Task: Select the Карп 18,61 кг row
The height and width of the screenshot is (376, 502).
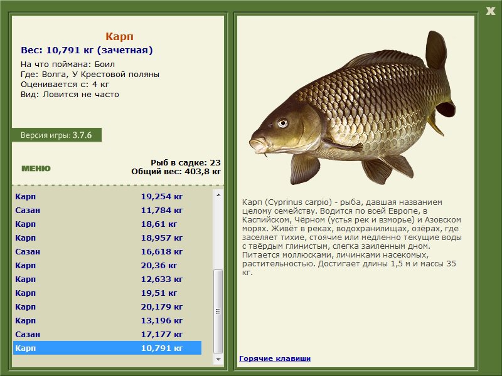Action: coord(107,224)
